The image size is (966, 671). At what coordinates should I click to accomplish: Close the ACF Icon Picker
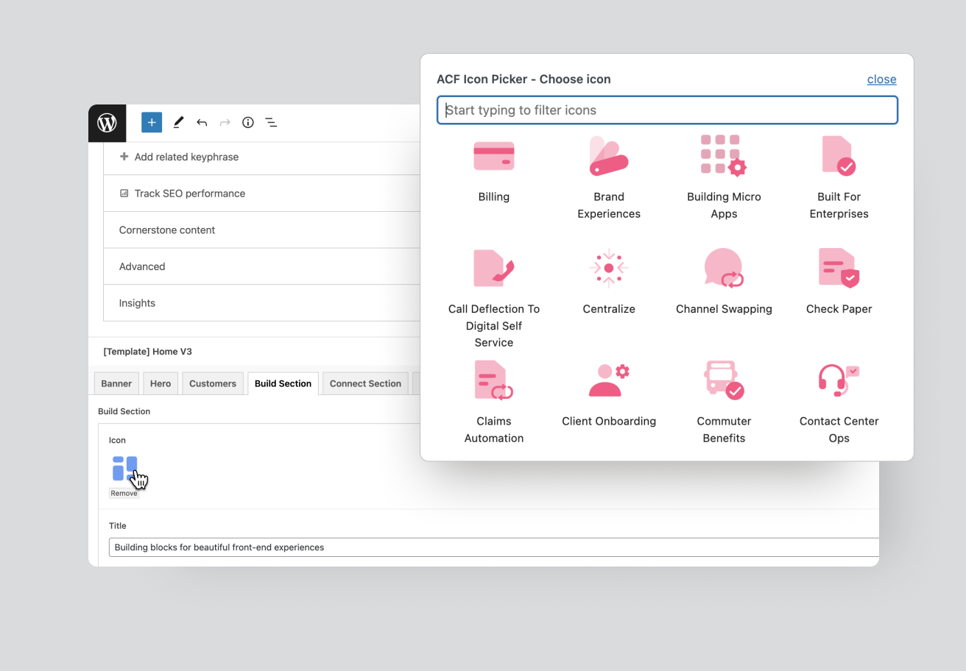click(881, 79)
